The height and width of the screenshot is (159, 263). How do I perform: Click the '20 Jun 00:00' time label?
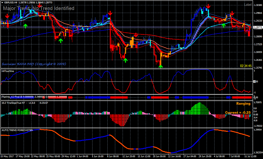159,156
